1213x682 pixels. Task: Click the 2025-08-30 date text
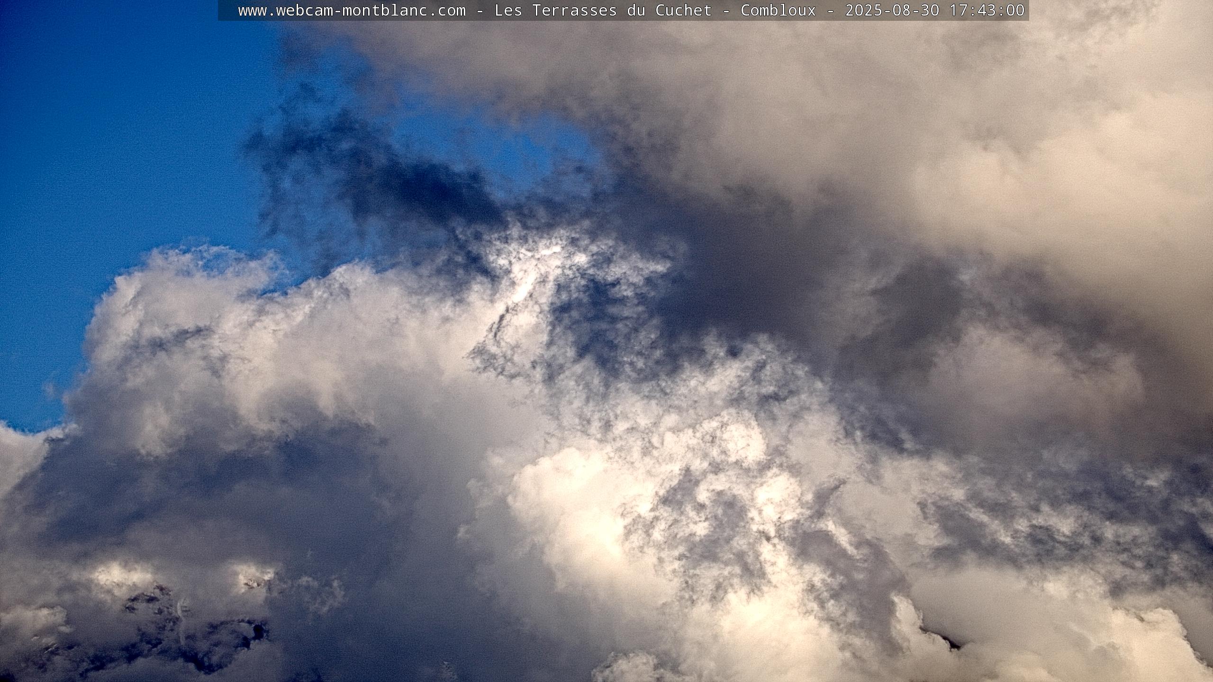pos(892,10)
